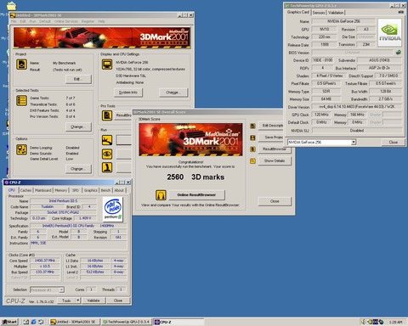Screen dimensions: 408x326
Task: Open the Memory tab in CPU-Z
Action: click(x=60, y=190)
